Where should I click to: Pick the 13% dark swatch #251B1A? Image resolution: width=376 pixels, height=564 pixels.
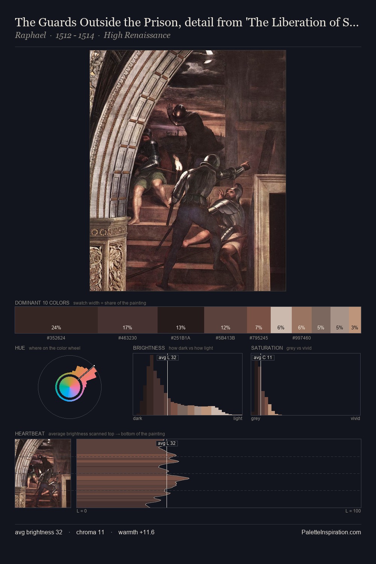181,320
